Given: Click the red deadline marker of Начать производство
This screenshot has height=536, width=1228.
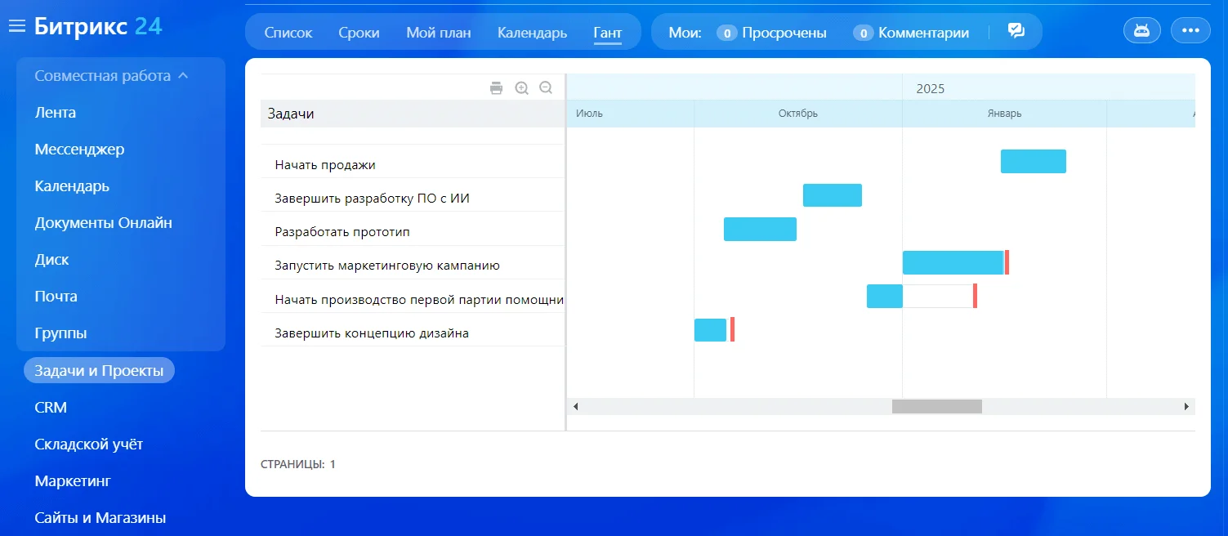Looking at the screenshot, I should [x=975, y=296].
